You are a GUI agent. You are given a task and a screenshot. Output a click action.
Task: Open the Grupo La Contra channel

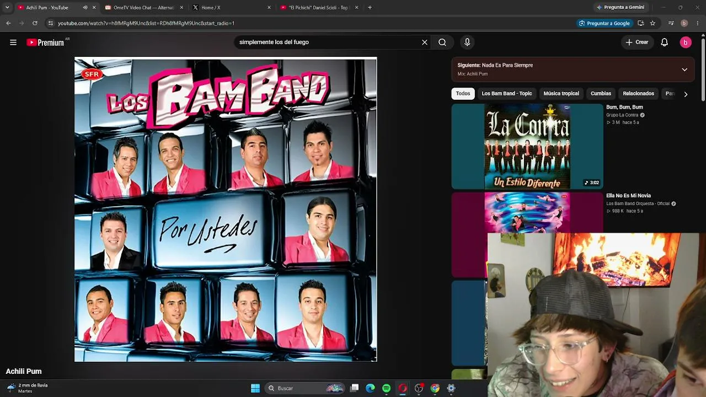[x=622, y=115]
